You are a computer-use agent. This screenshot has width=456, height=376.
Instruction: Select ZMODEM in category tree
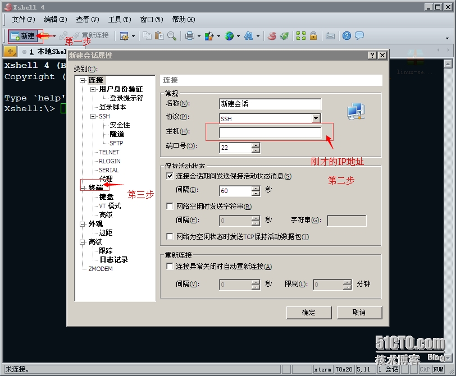click(101, 269)
